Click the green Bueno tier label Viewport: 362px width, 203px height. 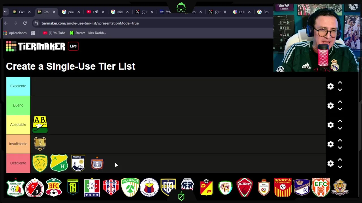(18, 105)
